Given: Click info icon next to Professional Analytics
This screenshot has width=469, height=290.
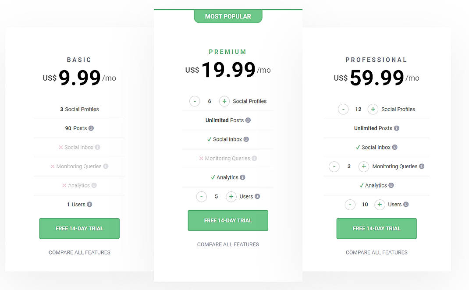Looking at the screenshot, I should pyautogui.click(x=391, y=185).
